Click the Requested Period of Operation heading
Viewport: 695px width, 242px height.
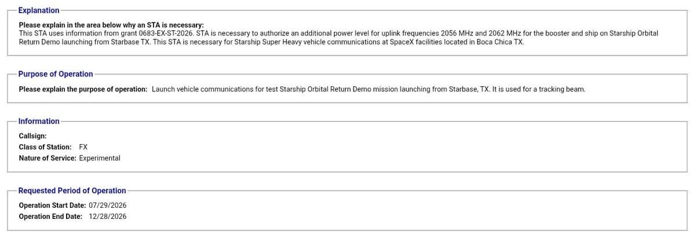72,190
